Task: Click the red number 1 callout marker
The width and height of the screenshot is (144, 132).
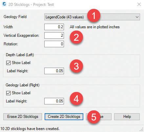Action: tap(94, 15)
